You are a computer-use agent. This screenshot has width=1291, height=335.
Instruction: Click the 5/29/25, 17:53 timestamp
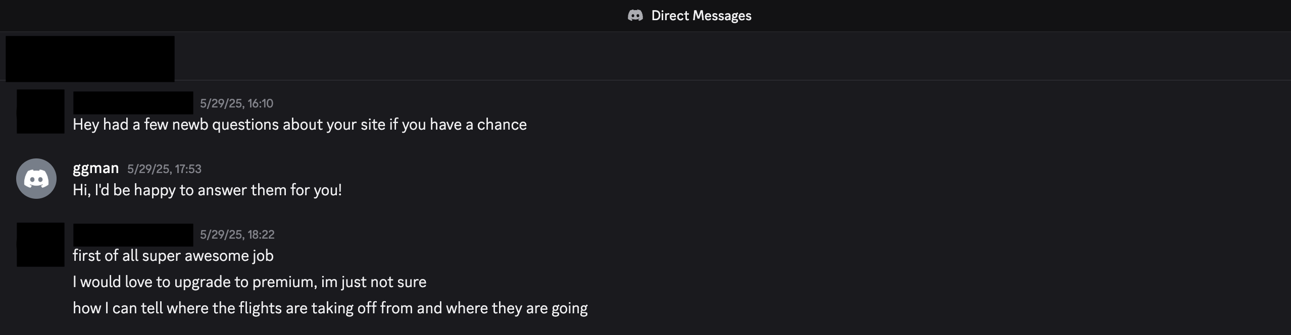point(164,169)
